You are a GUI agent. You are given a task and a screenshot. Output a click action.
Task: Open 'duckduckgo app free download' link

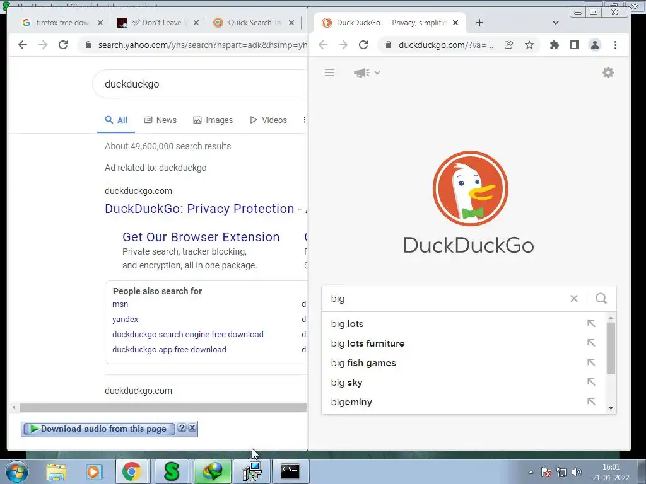[x=169, y=349]
